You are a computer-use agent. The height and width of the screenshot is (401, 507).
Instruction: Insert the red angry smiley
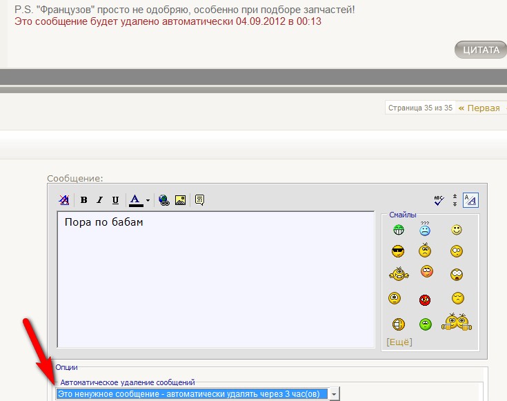tap(426, 300)
